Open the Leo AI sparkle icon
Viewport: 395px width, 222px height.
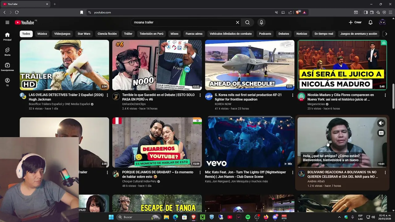point(378,12)
